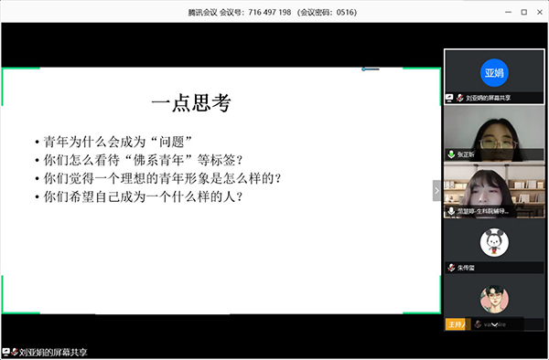Image resolution: width=549 pixels, height=360 pixels.
Task: Click the meeting number 716 497 198 in title bar
Action: (x=270, y=12)
